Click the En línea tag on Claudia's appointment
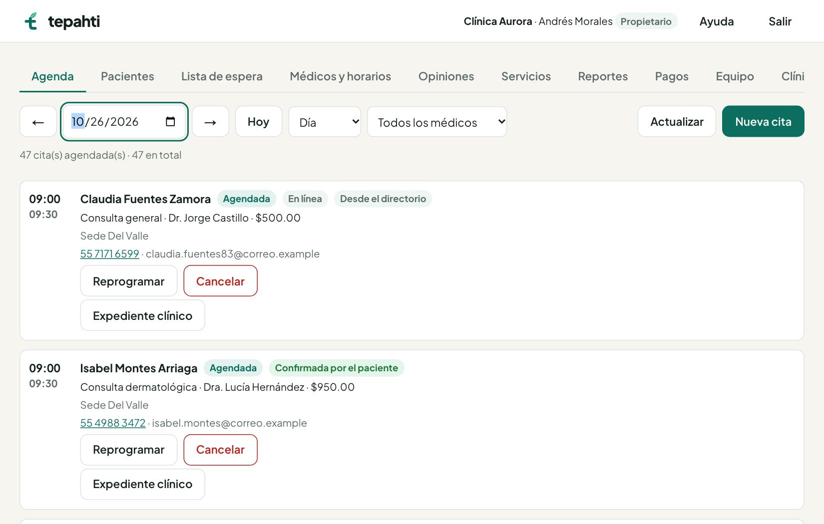 tap(305, 199)
